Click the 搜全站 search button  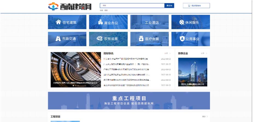(x=169, y=5)
